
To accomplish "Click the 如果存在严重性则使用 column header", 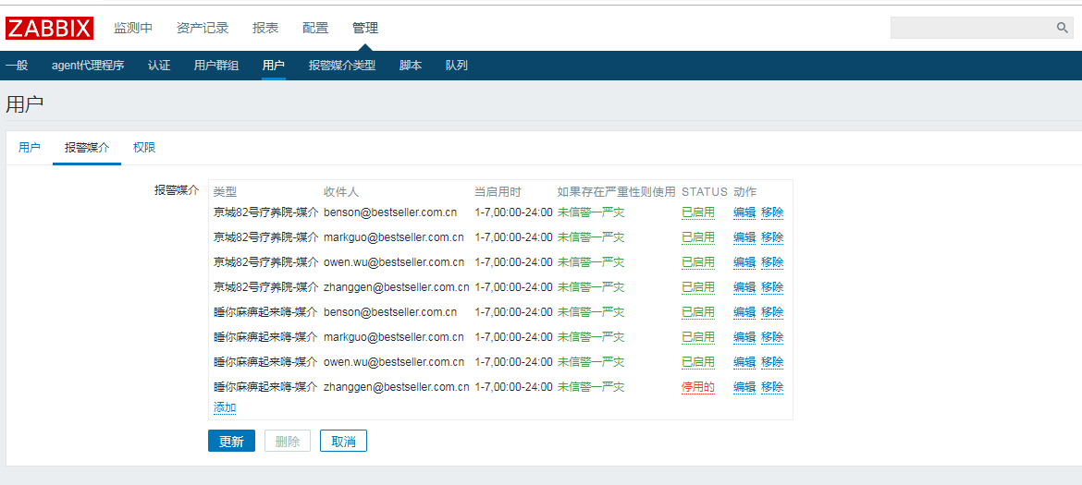I will pos(616,191).
